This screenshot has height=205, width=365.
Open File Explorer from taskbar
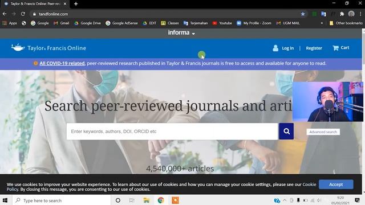click(146, 200)
